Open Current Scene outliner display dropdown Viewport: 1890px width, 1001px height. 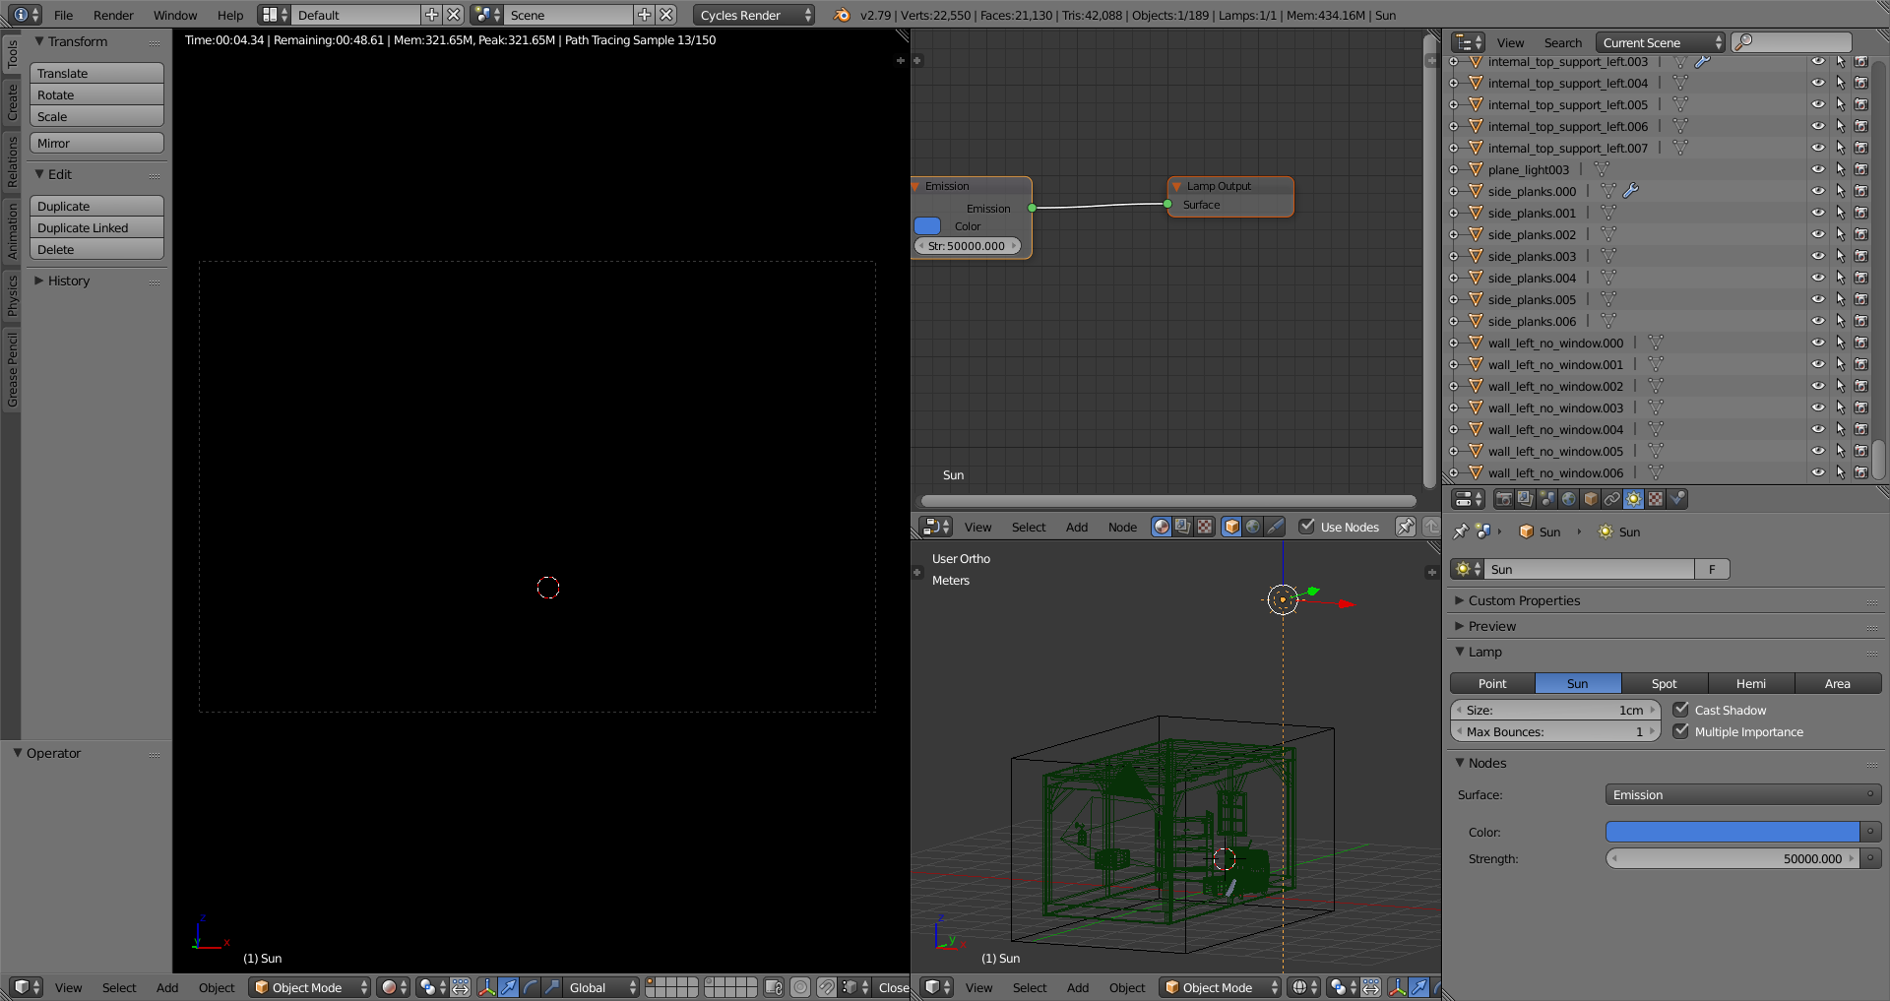pyautogui.click(x=1661, y=42)
